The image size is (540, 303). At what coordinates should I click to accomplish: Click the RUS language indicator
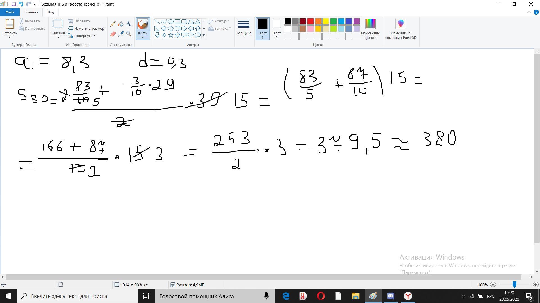[x=491, y=296]
